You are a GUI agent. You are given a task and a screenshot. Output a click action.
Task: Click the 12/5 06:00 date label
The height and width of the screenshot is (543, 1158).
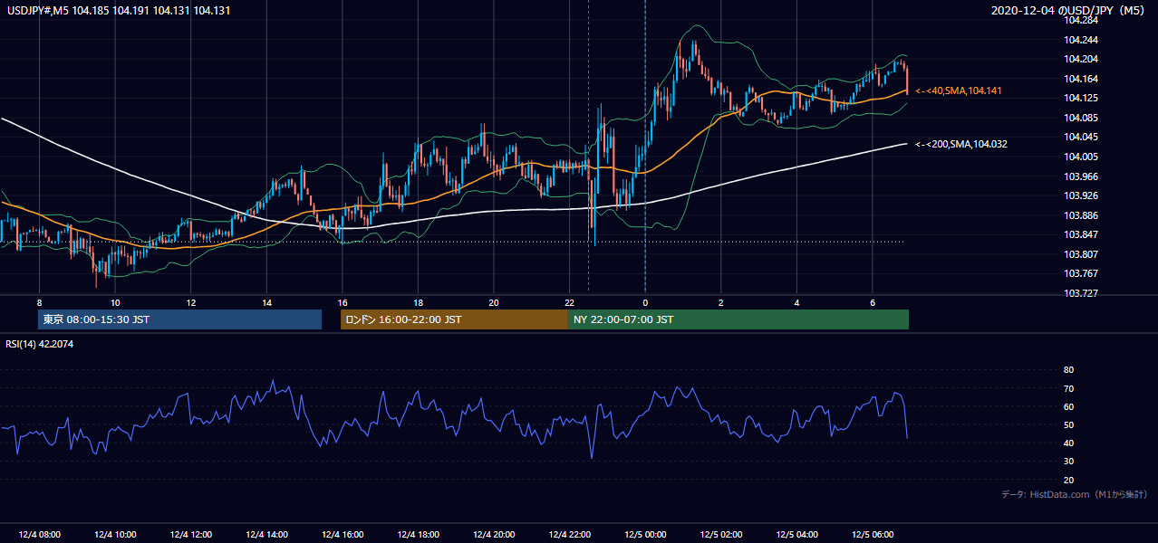tap(872, 535)
